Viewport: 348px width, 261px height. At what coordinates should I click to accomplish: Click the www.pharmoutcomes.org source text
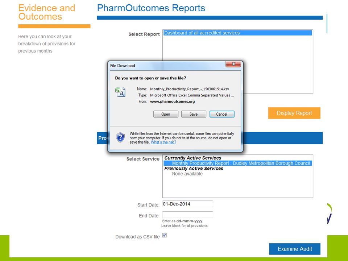tap(173, 101)
